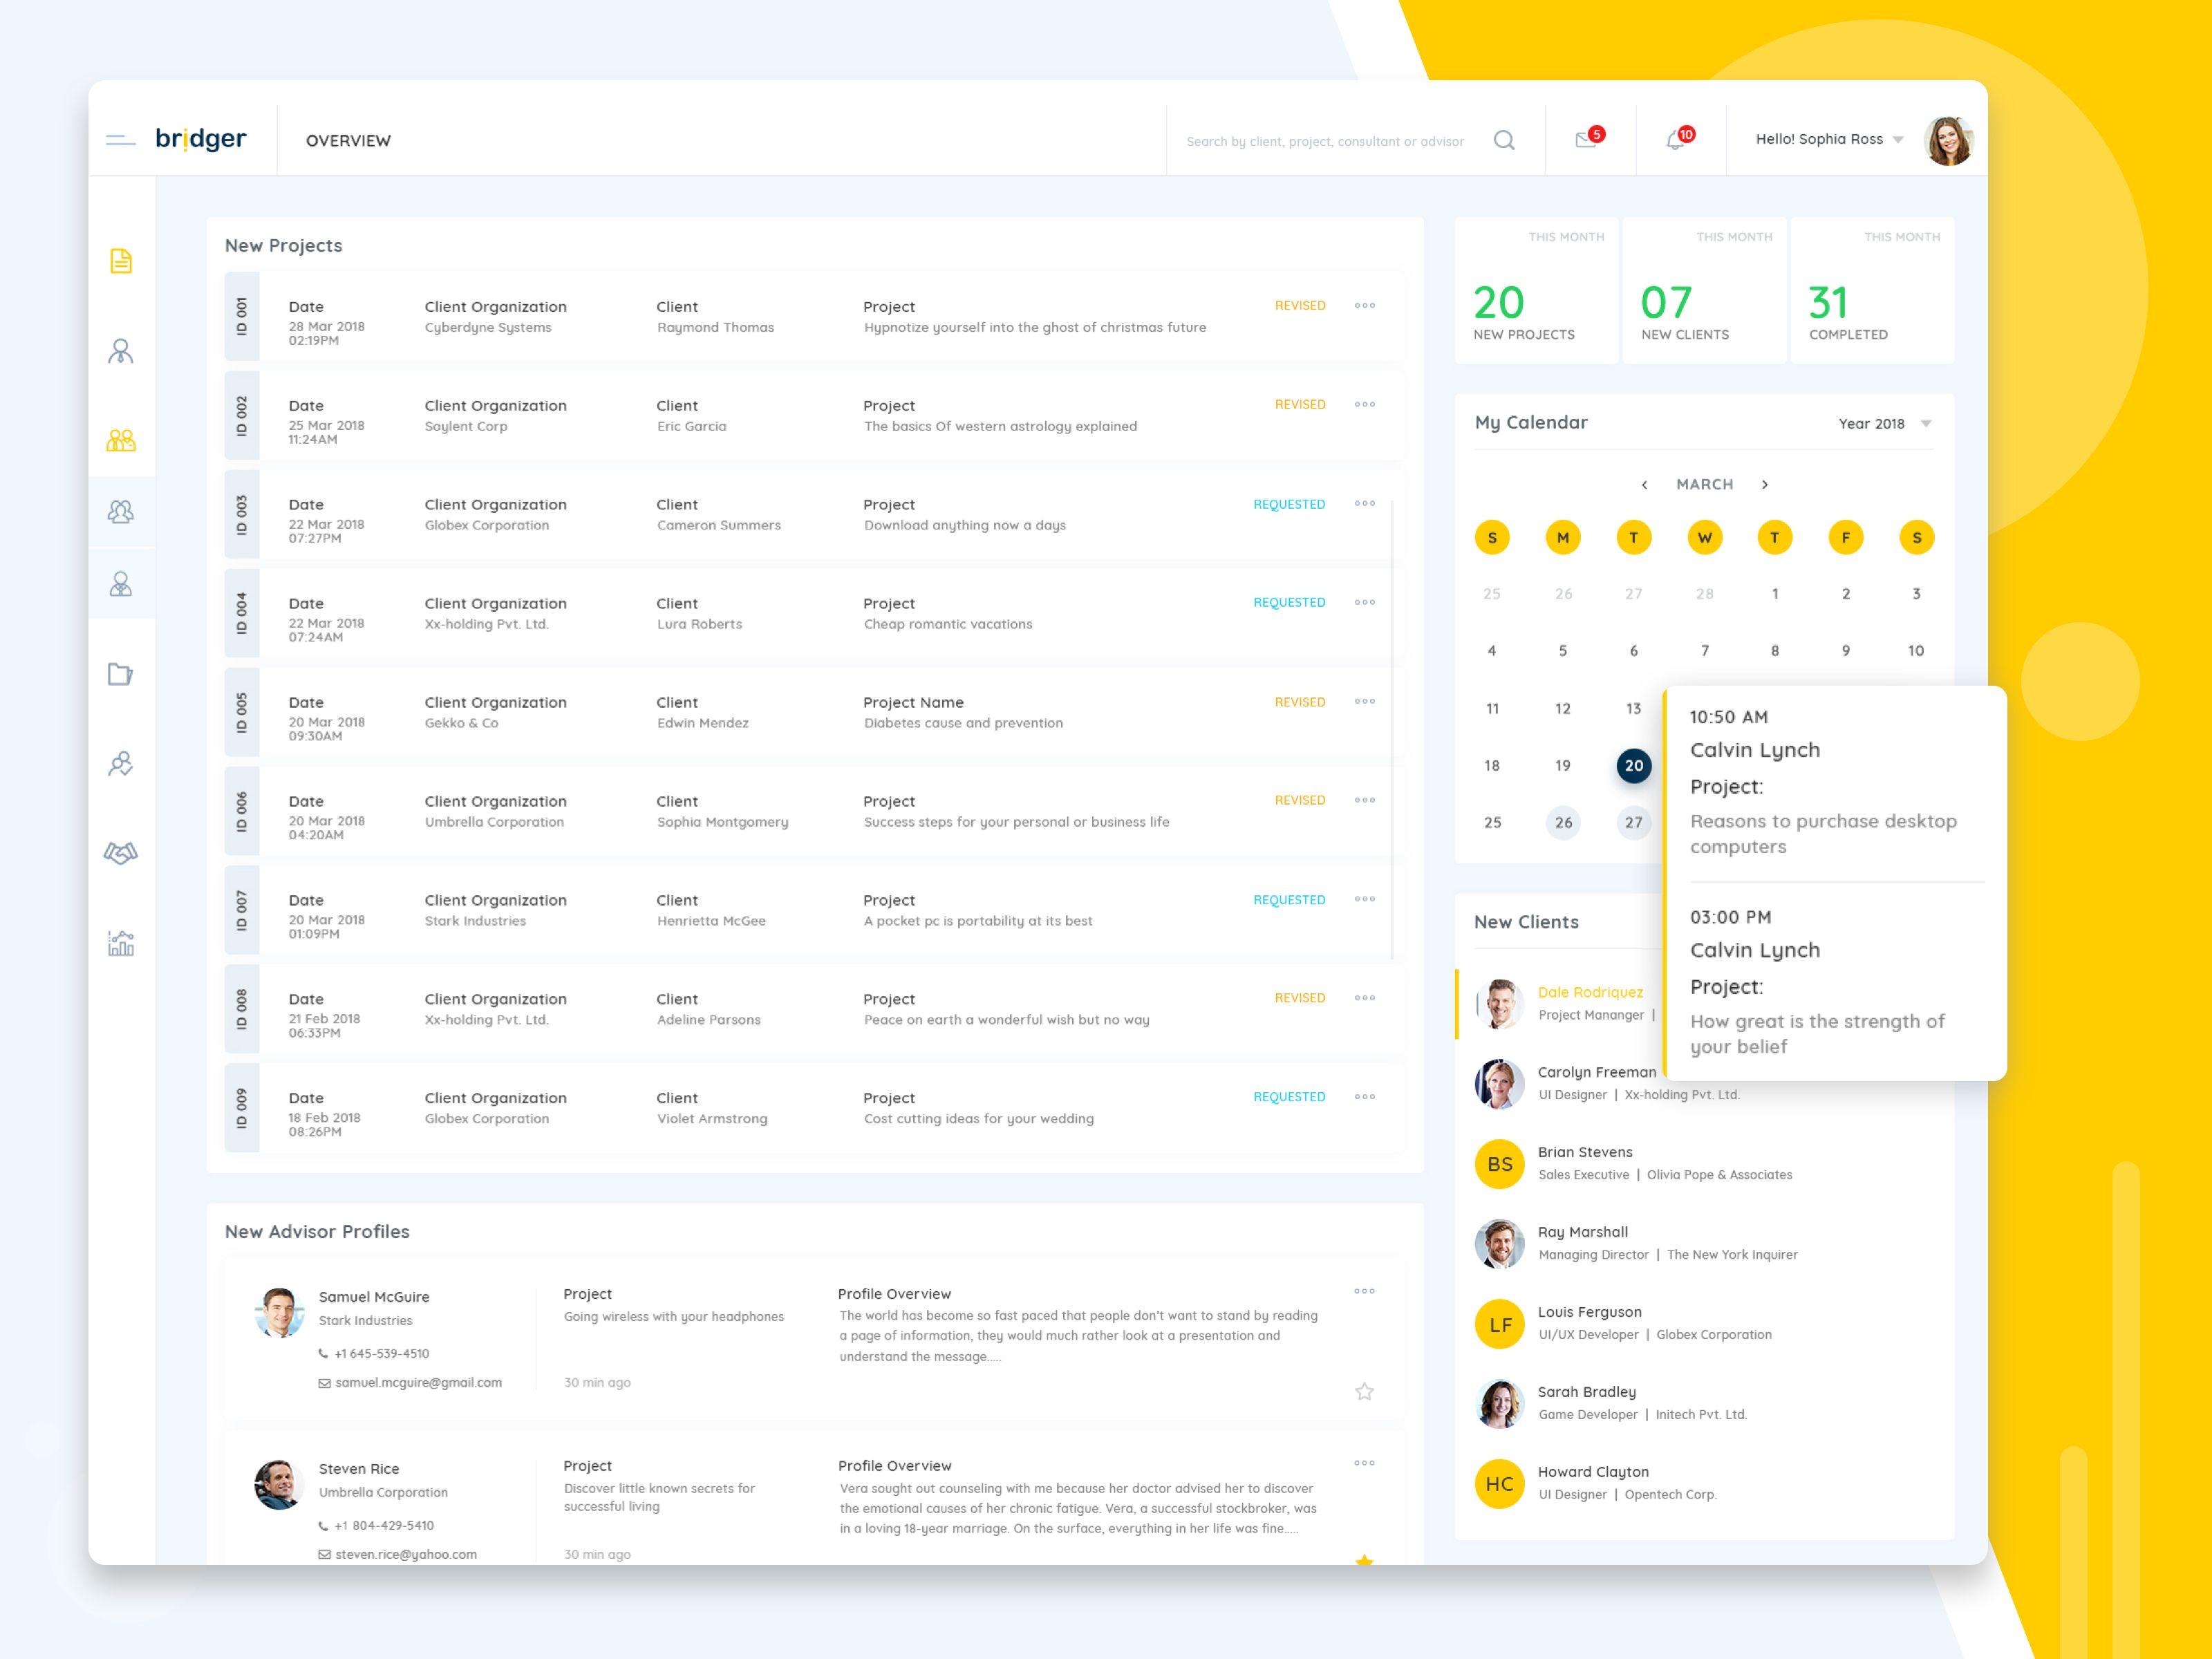Click the bridger logo
Viewport: 2212px width, 1659px height.
pos(201,139)
